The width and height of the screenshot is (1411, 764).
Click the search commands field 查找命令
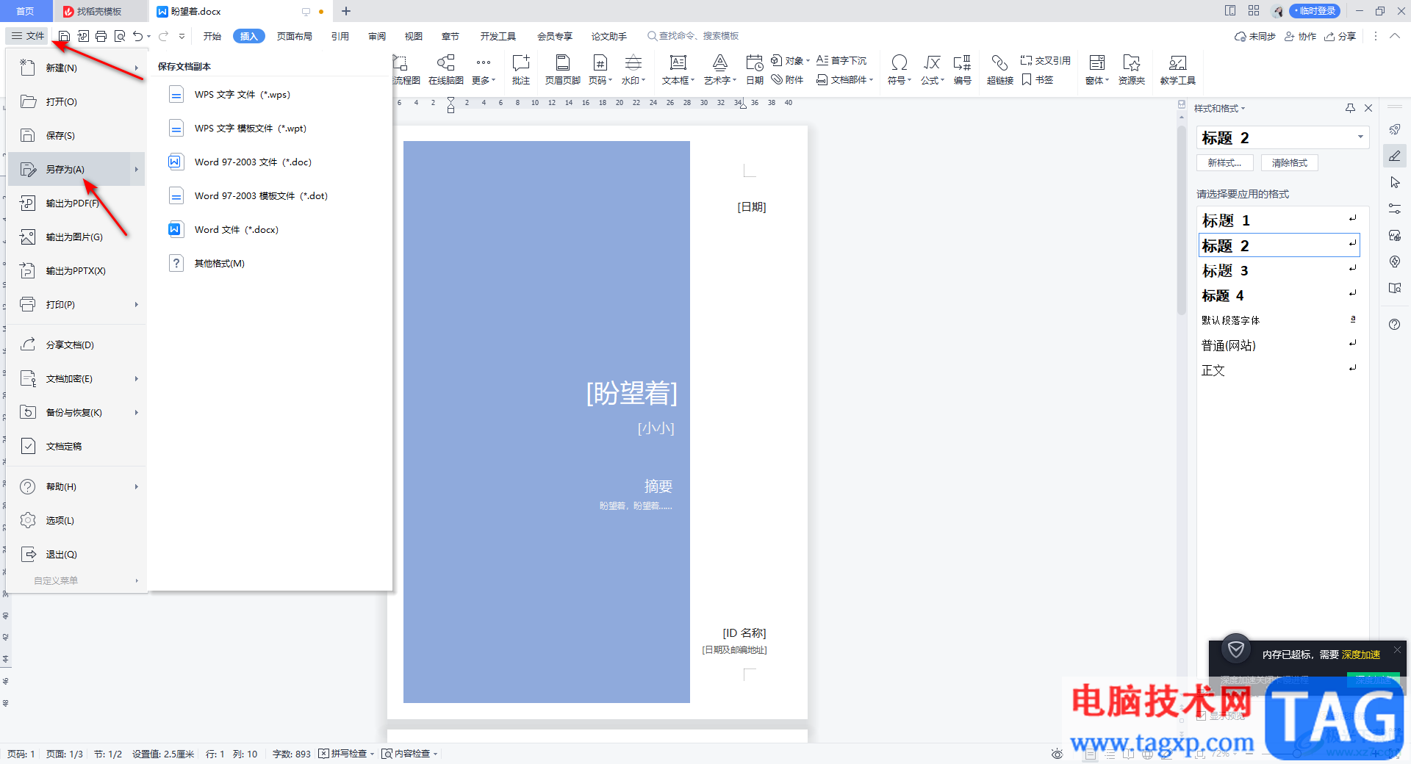click(x=693, y=36)
